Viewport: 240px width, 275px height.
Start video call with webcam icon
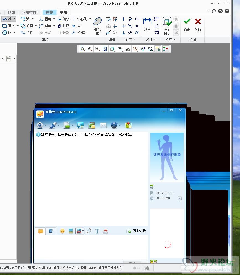[40, 125]
